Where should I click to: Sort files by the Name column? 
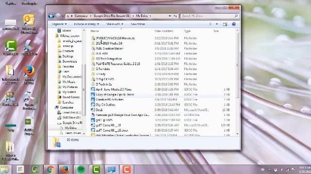click(x=95, y=31)
